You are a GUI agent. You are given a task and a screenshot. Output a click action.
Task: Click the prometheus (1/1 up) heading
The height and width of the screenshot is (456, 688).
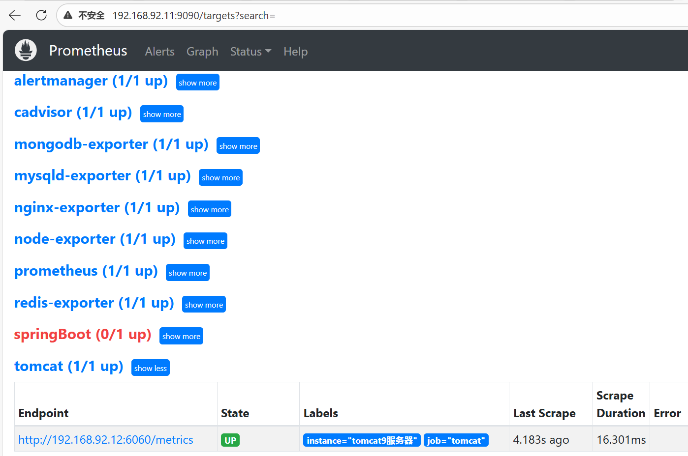click(x=86, y=271)
